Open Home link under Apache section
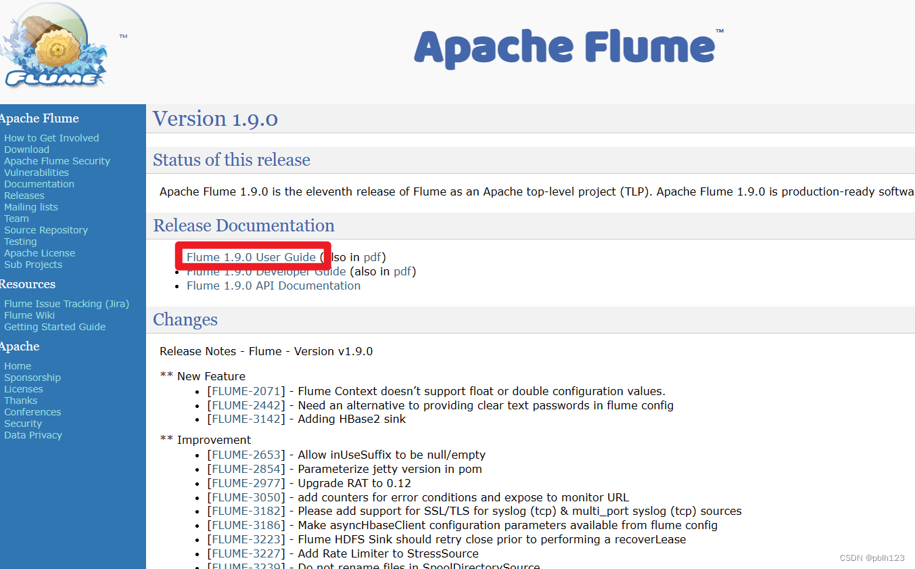Image resolution: width=915 pixels, height=569 pixels. (x=18, y=366)
